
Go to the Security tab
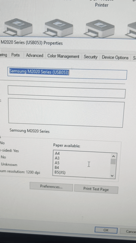click(x=91, y=57)
